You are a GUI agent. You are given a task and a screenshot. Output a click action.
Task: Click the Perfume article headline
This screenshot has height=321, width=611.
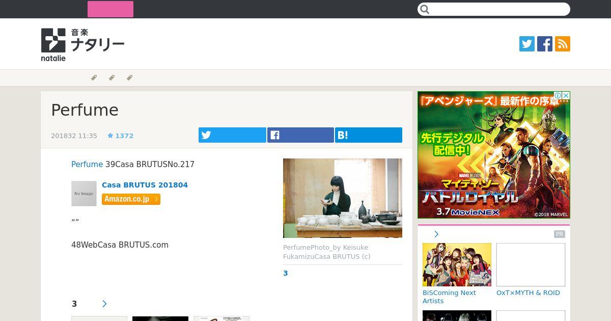(x=85, y=110)
